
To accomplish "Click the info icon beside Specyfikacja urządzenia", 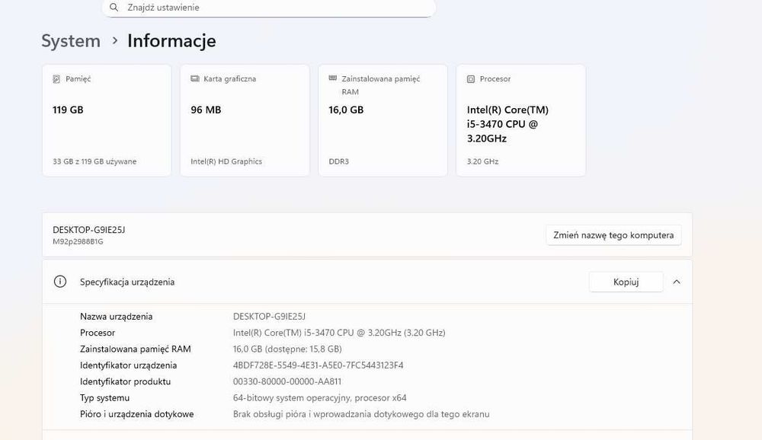I will (60, 282).
